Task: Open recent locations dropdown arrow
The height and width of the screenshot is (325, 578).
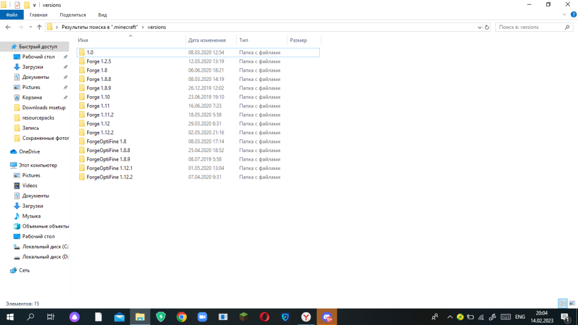Action: [x=30, y=27]
